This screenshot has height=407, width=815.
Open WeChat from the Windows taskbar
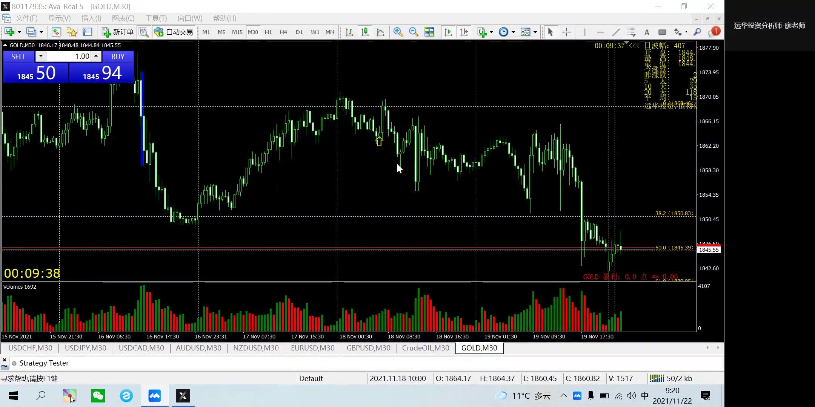point(98,396)
